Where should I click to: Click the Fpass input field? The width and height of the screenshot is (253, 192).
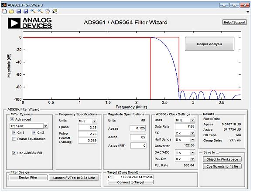point(88,128)
